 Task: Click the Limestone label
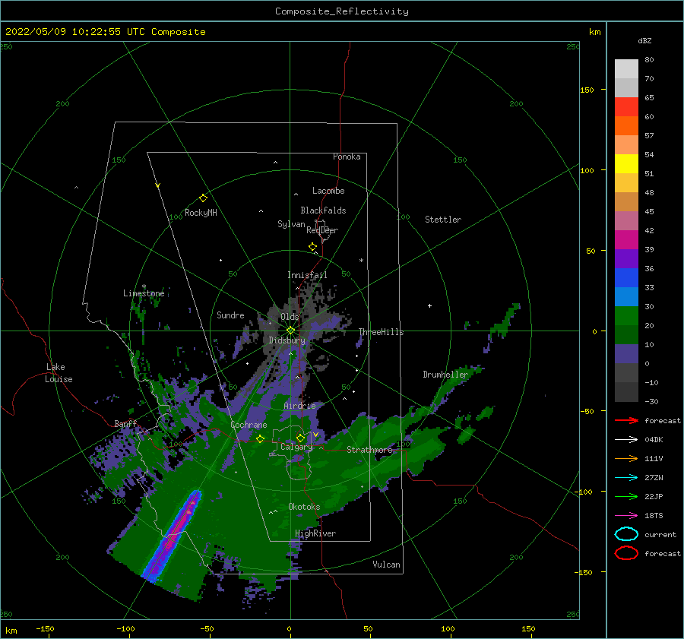point(144,293)
